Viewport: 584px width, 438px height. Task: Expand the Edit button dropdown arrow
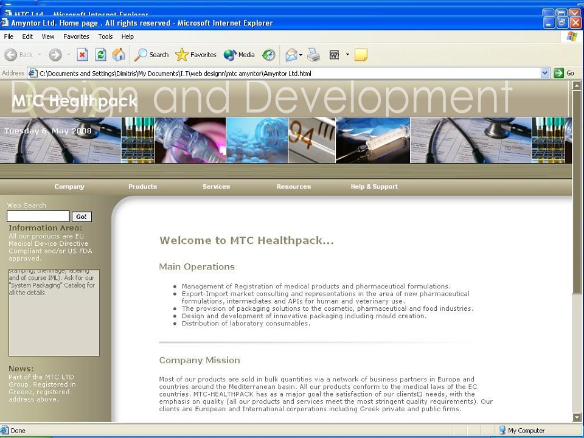click(347, 54)
